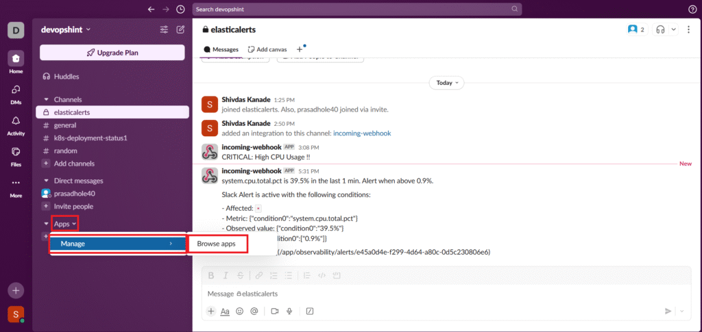The width and height of the screenshot is (702, 332).
Task: Open the slash shortcuts icon
Action: [309, 311]
